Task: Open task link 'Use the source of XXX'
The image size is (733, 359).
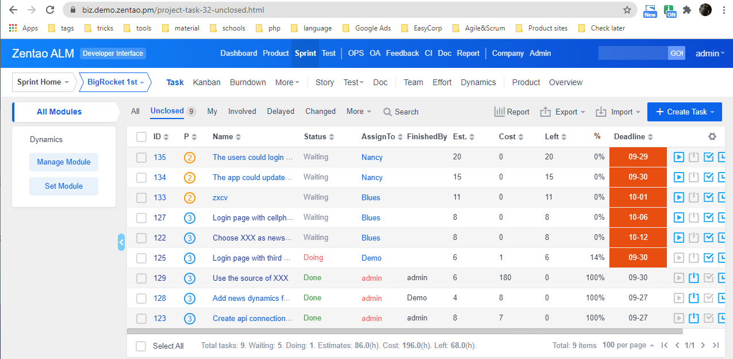Action: (x=250, y=278)
